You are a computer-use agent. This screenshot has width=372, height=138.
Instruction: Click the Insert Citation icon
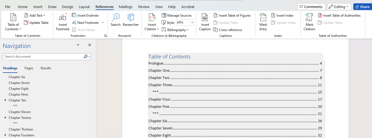click(152, 18)
